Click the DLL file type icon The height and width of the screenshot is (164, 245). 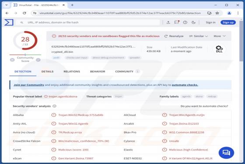219,49
